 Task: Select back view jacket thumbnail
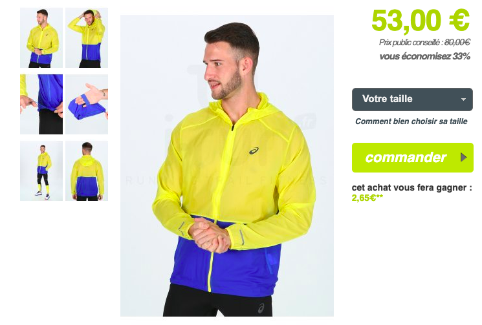point(87,171)
